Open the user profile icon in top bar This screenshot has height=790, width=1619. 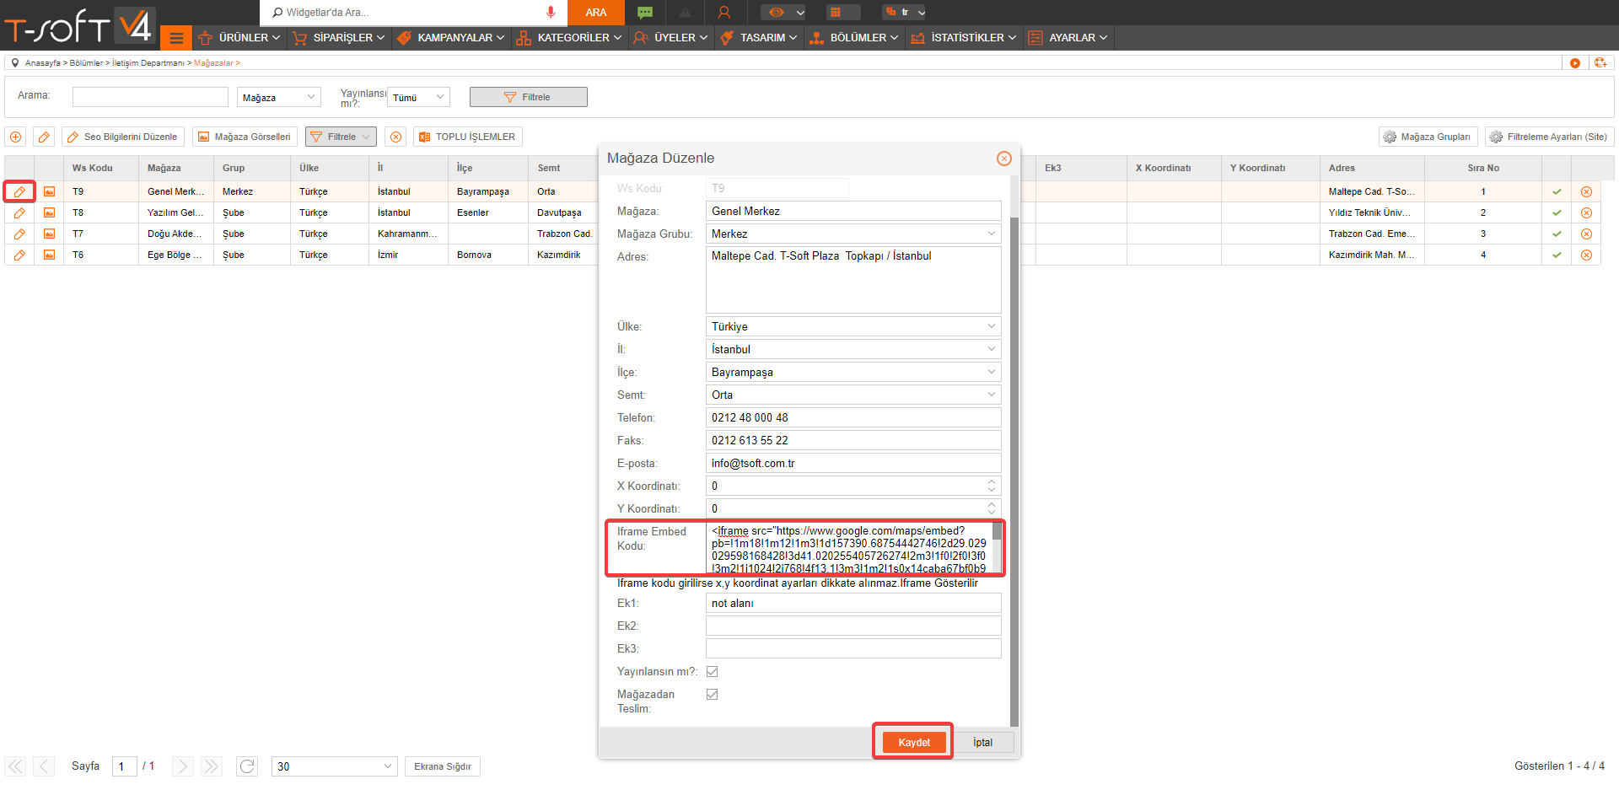pos(723,12)
